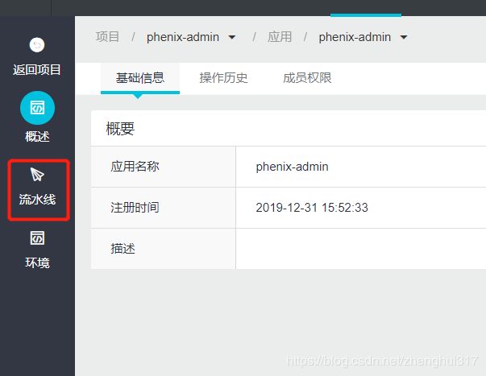Click the 应用 breadcrumb link
This screenshot has height=376, width=486.
(280, 37)
